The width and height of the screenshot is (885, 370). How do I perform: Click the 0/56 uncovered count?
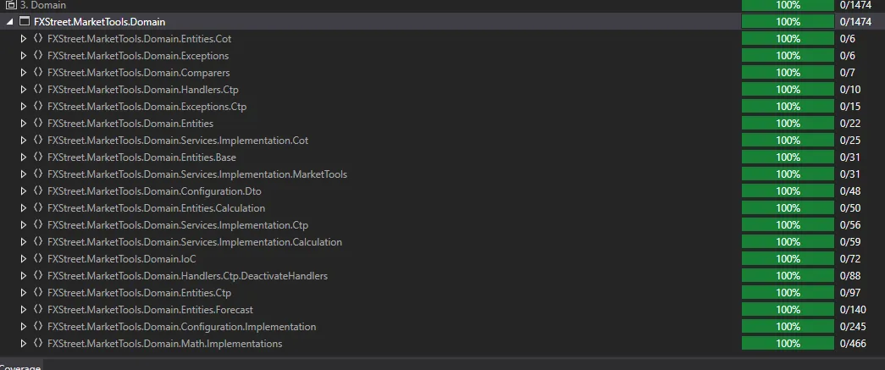pos(850,225)
